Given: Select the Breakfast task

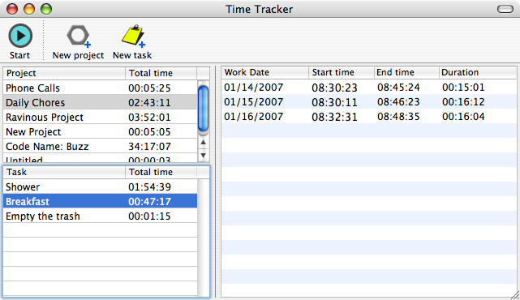Looking at the screenshot, I should coord(100,201).
